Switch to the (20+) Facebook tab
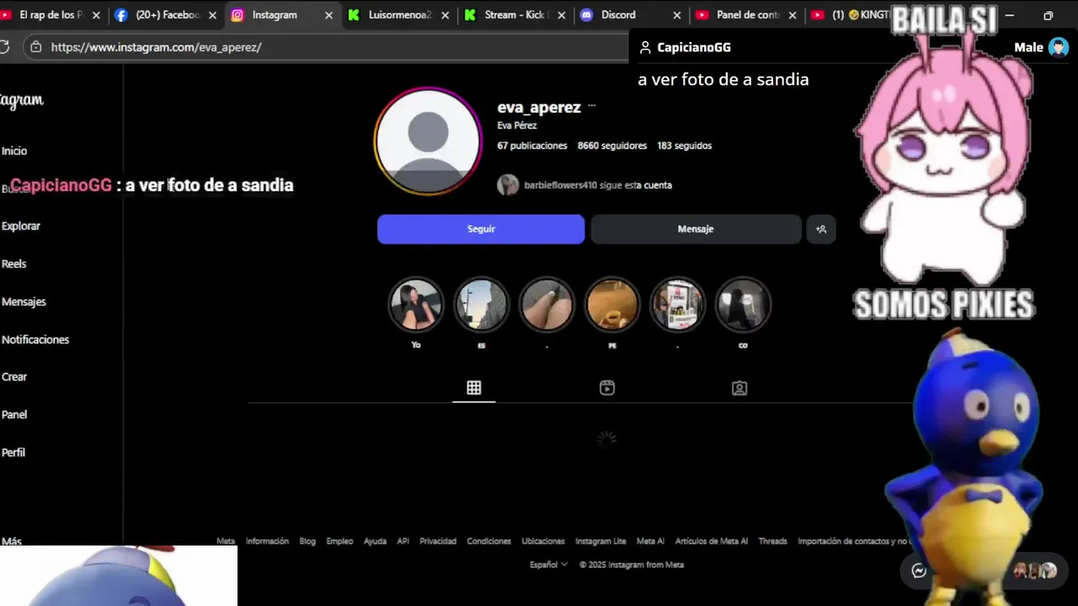Viewport: 1078px width, 606px height. click(167, 15)
